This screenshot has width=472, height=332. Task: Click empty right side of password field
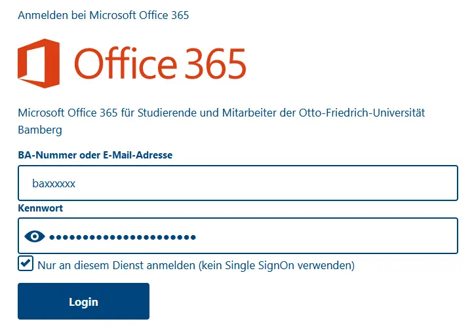coord(331,236)
